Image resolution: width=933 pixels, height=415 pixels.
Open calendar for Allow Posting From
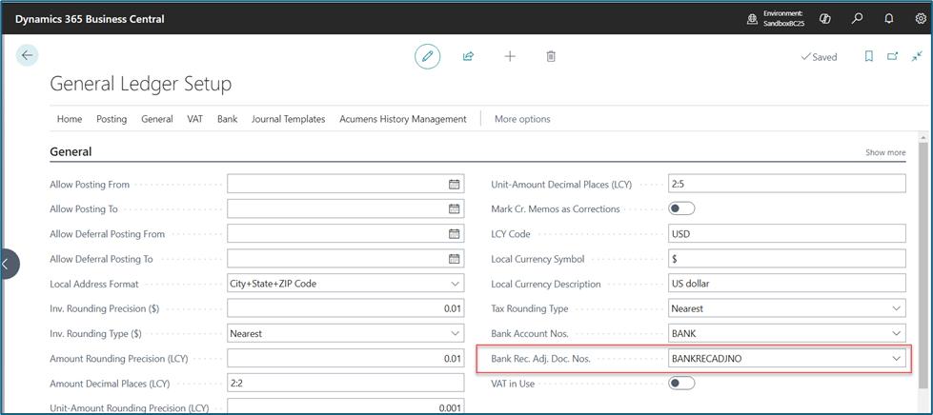coord(454,185)
